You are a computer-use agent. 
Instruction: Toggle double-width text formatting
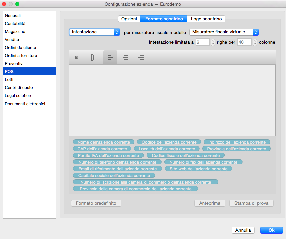point(92,57)
